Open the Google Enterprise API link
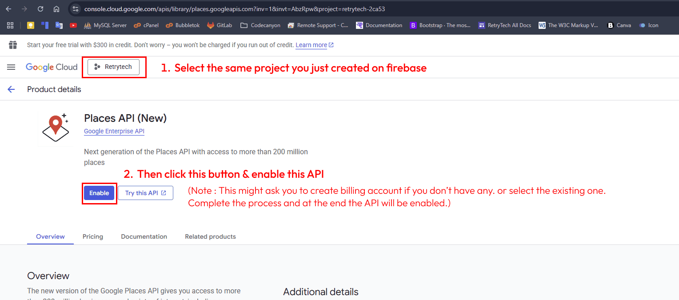Image resolution: width=679 pixels, height=300 pixels. click(x=114, y=131)
